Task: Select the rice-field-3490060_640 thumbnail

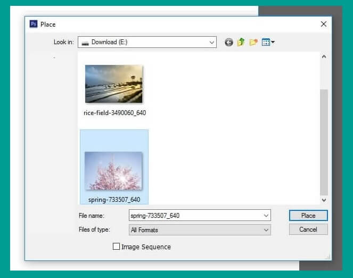Action: 114,84
